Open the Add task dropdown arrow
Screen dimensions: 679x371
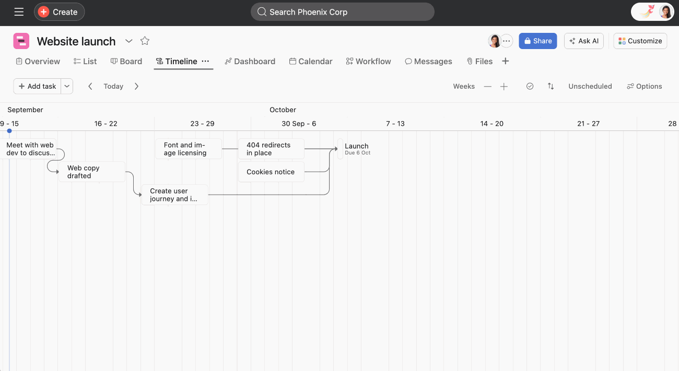66,86
